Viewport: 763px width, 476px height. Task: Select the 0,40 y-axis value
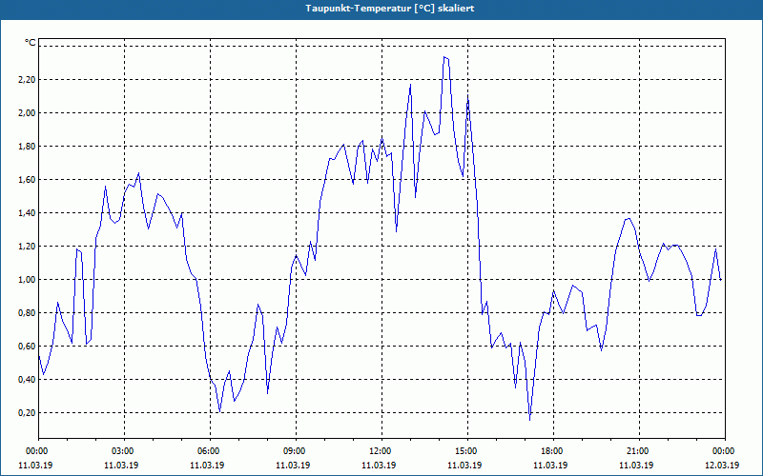point(27,380)
